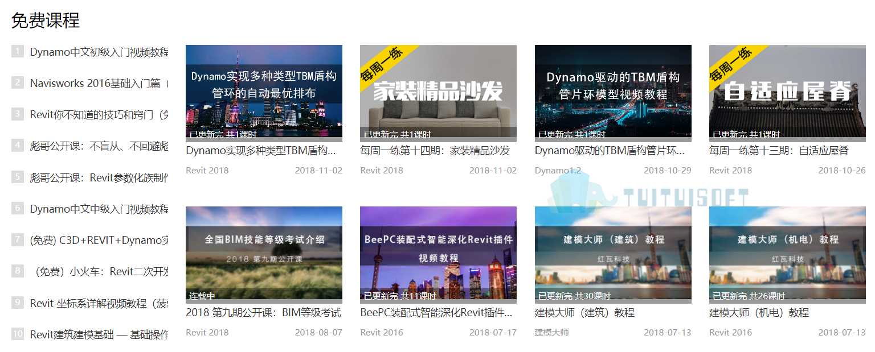Click title 2018 第九期公开课：BIM等级考试
Image resolution: width=875 pixels, height=352 pixels.
(x=263, y=313)
